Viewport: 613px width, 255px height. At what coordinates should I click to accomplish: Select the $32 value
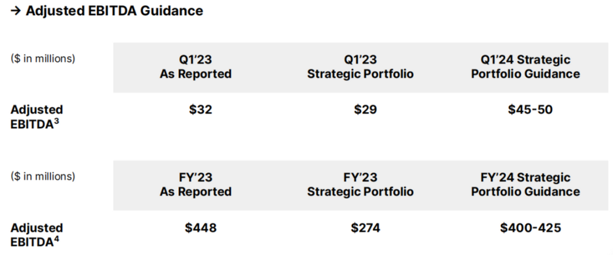(200, 110)
